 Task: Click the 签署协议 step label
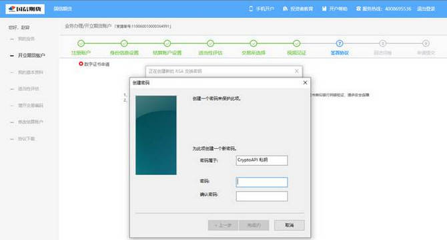pyautogui.click(x=340, y=53)
